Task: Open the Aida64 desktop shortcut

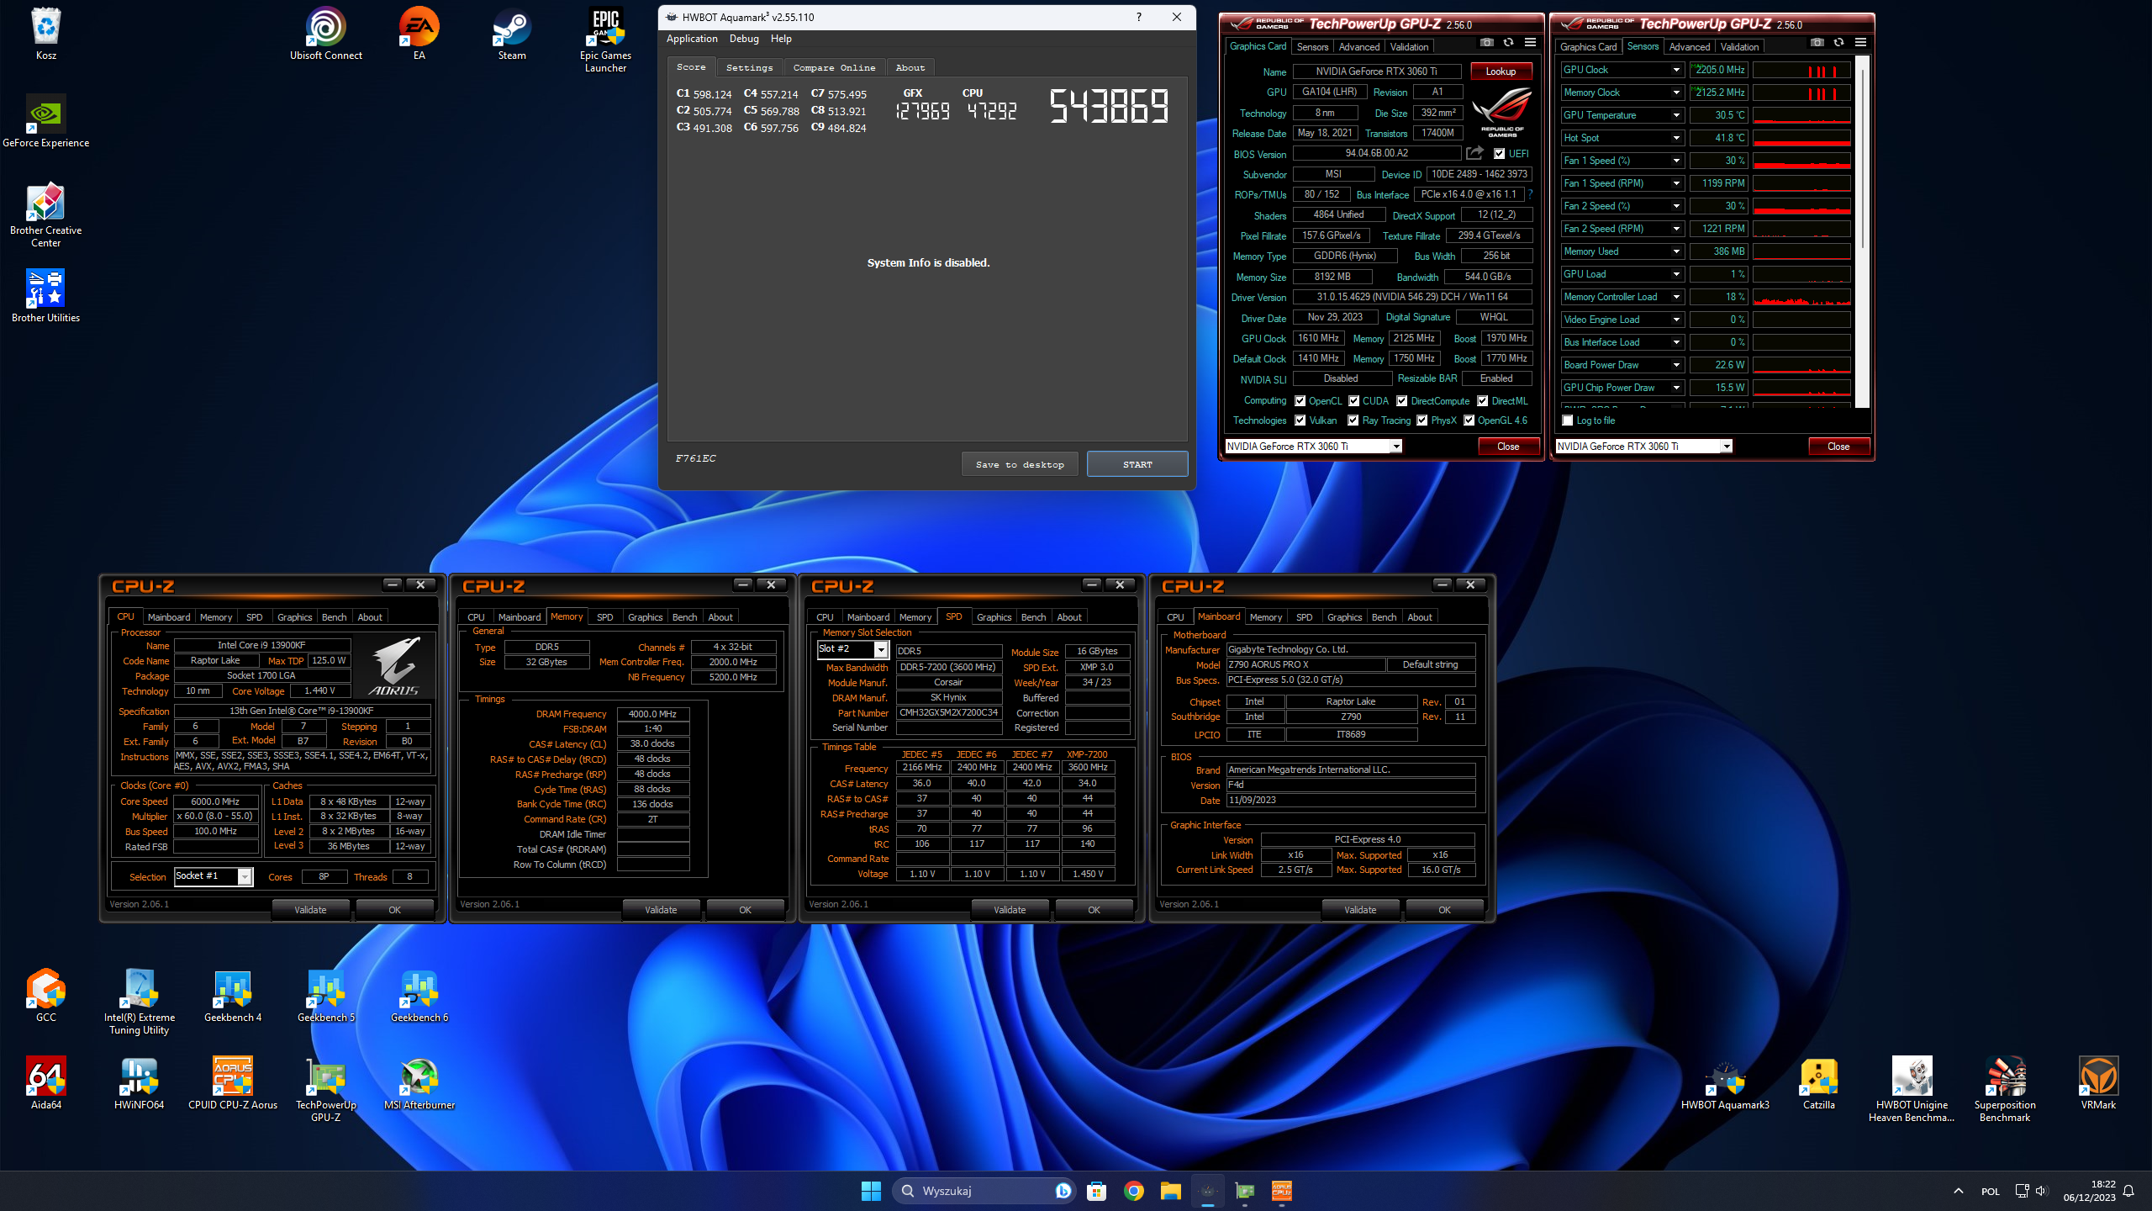Action: [x=46, y=1083]
